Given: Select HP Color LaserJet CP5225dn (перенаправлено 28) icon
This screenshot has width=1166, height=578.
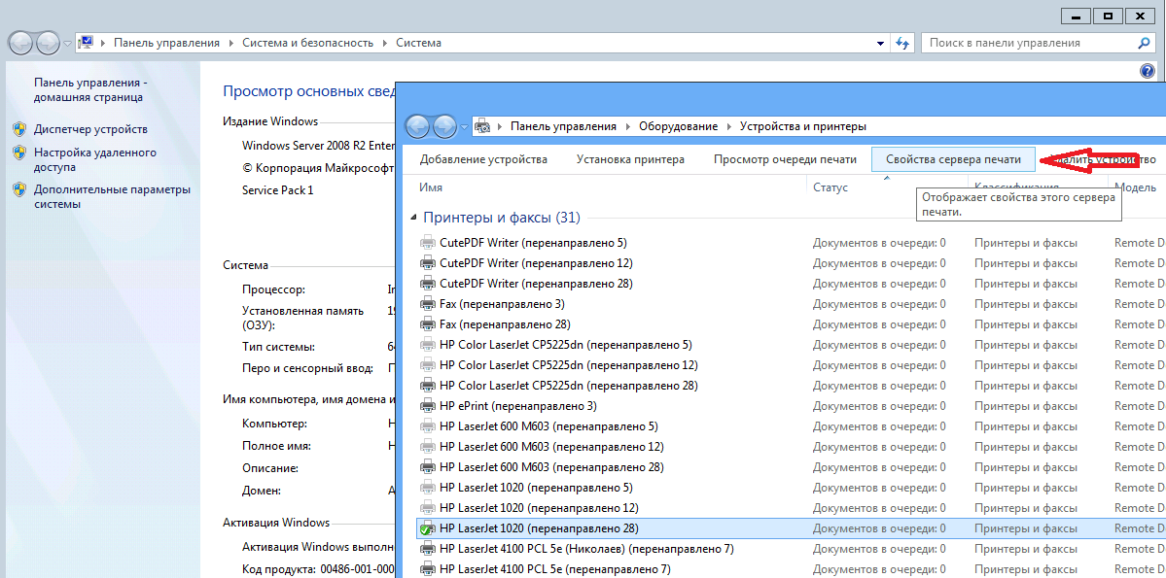Looking at the screenshot, I should tap(428, 386).
